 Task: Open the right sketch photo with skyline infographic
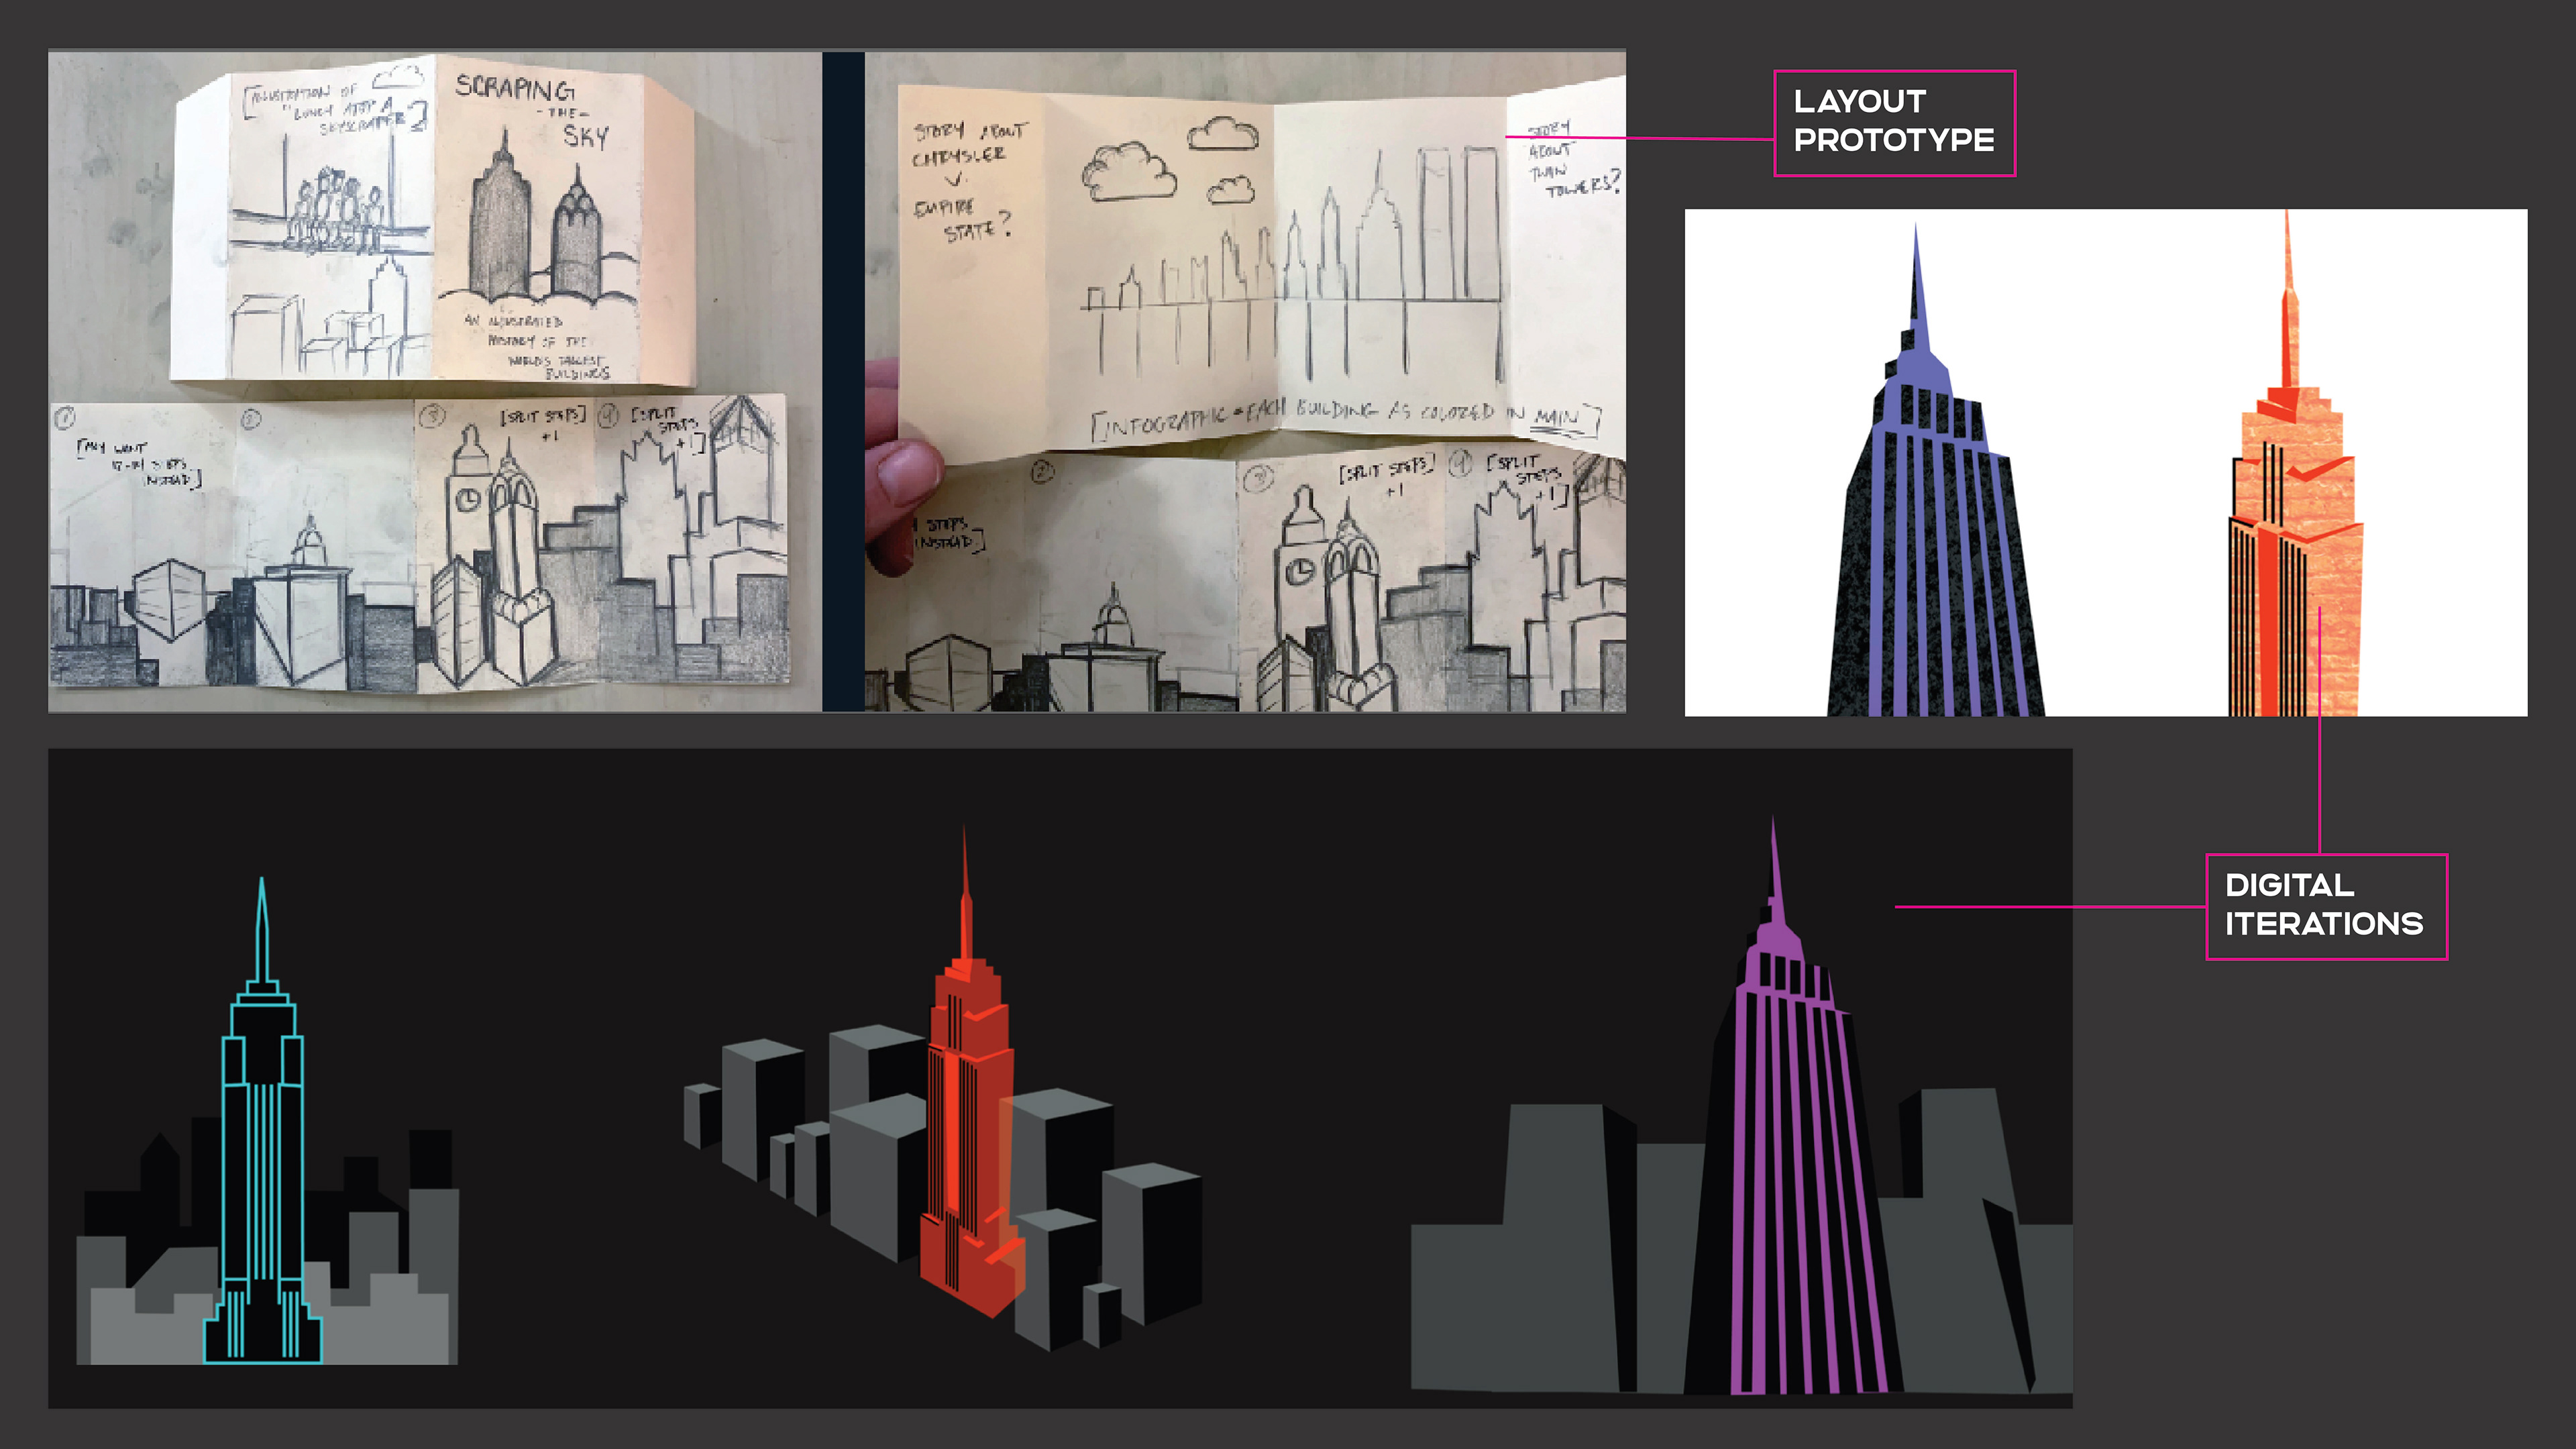pyautogui.click(x=1245, y=381)
